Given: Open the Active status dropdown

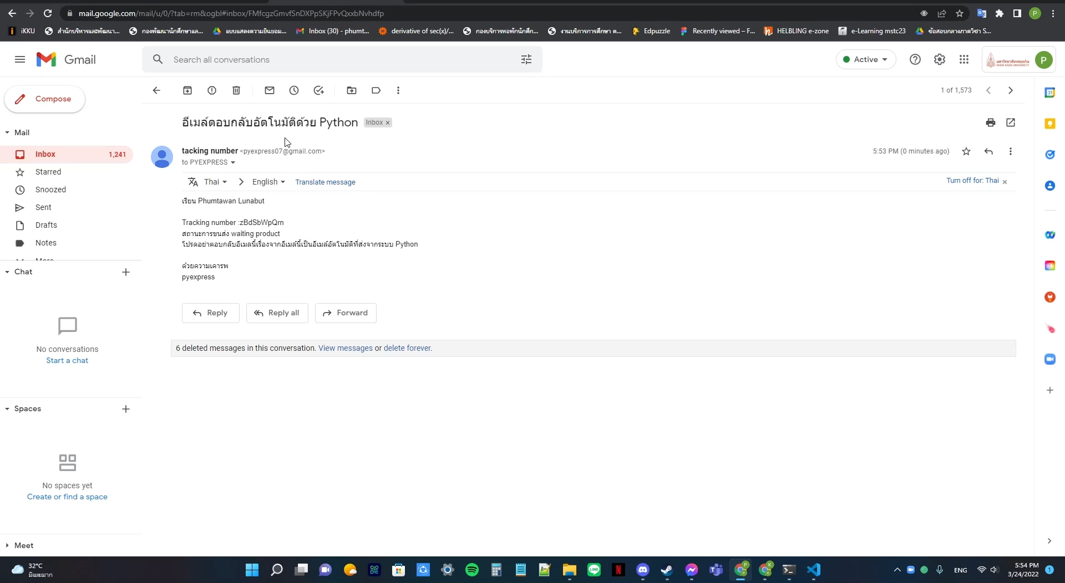Looking at the screenshot, I should tap(865, 59).
